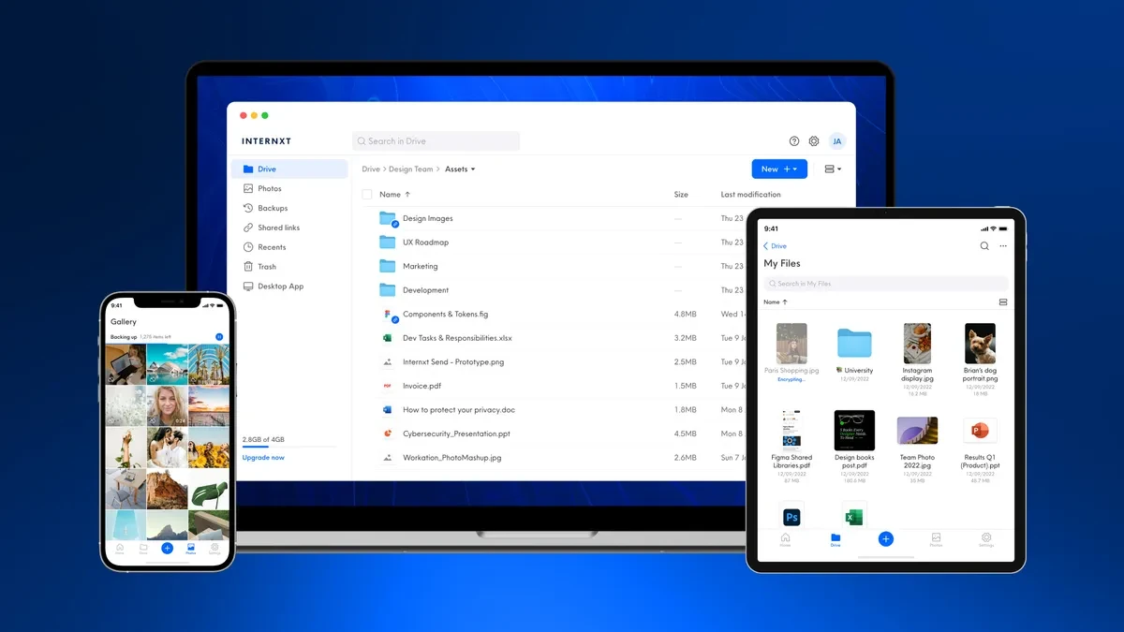The height and width of the screenshot is (632, 1124).
Task: Tap the blue plus button on tablet
Action: [x=885, y=538]
